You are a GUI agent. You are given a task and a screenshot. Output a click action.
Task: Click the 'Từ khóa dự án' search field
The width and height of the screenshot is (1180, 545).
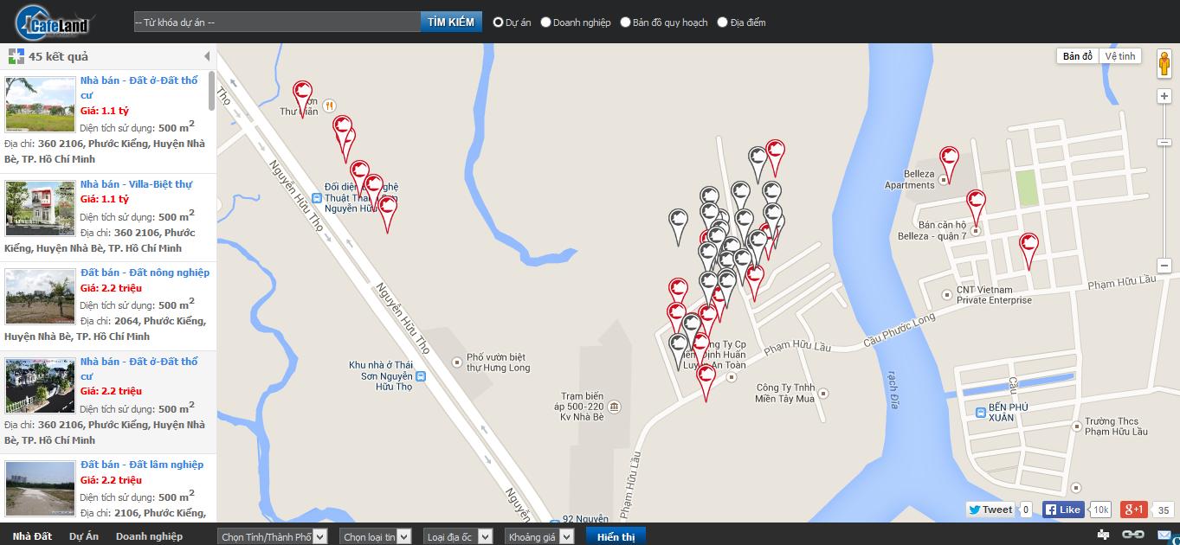pyautogui.click(x=277, y=22)
